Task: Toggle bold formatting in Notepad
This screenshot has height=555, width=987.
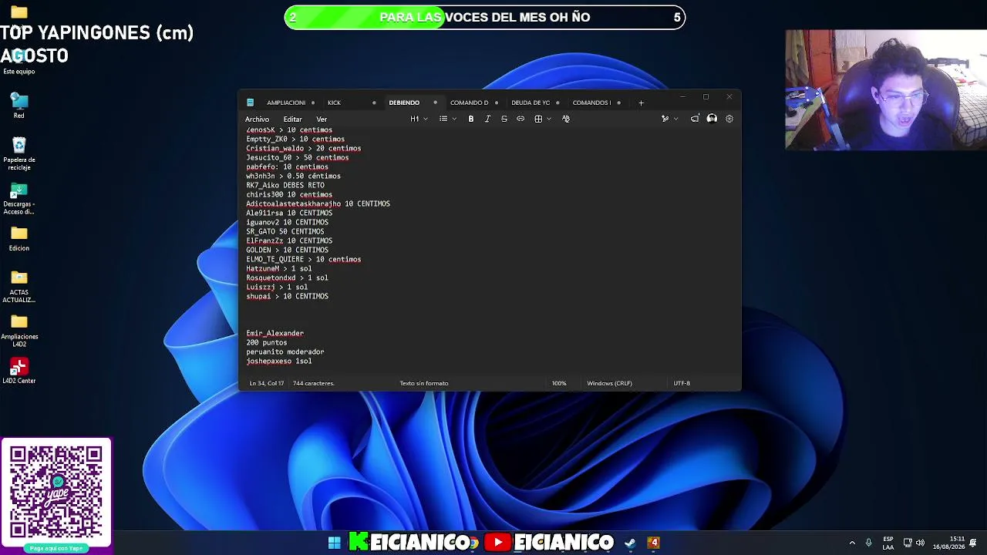Action: click(471, 119)
